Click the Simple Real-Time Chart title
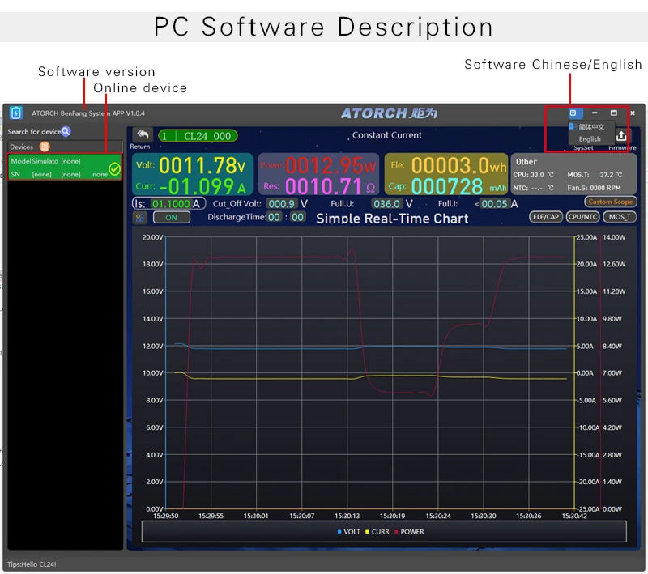Image resolution: width=648 pixels, height=574 pixels. (392, 219)
